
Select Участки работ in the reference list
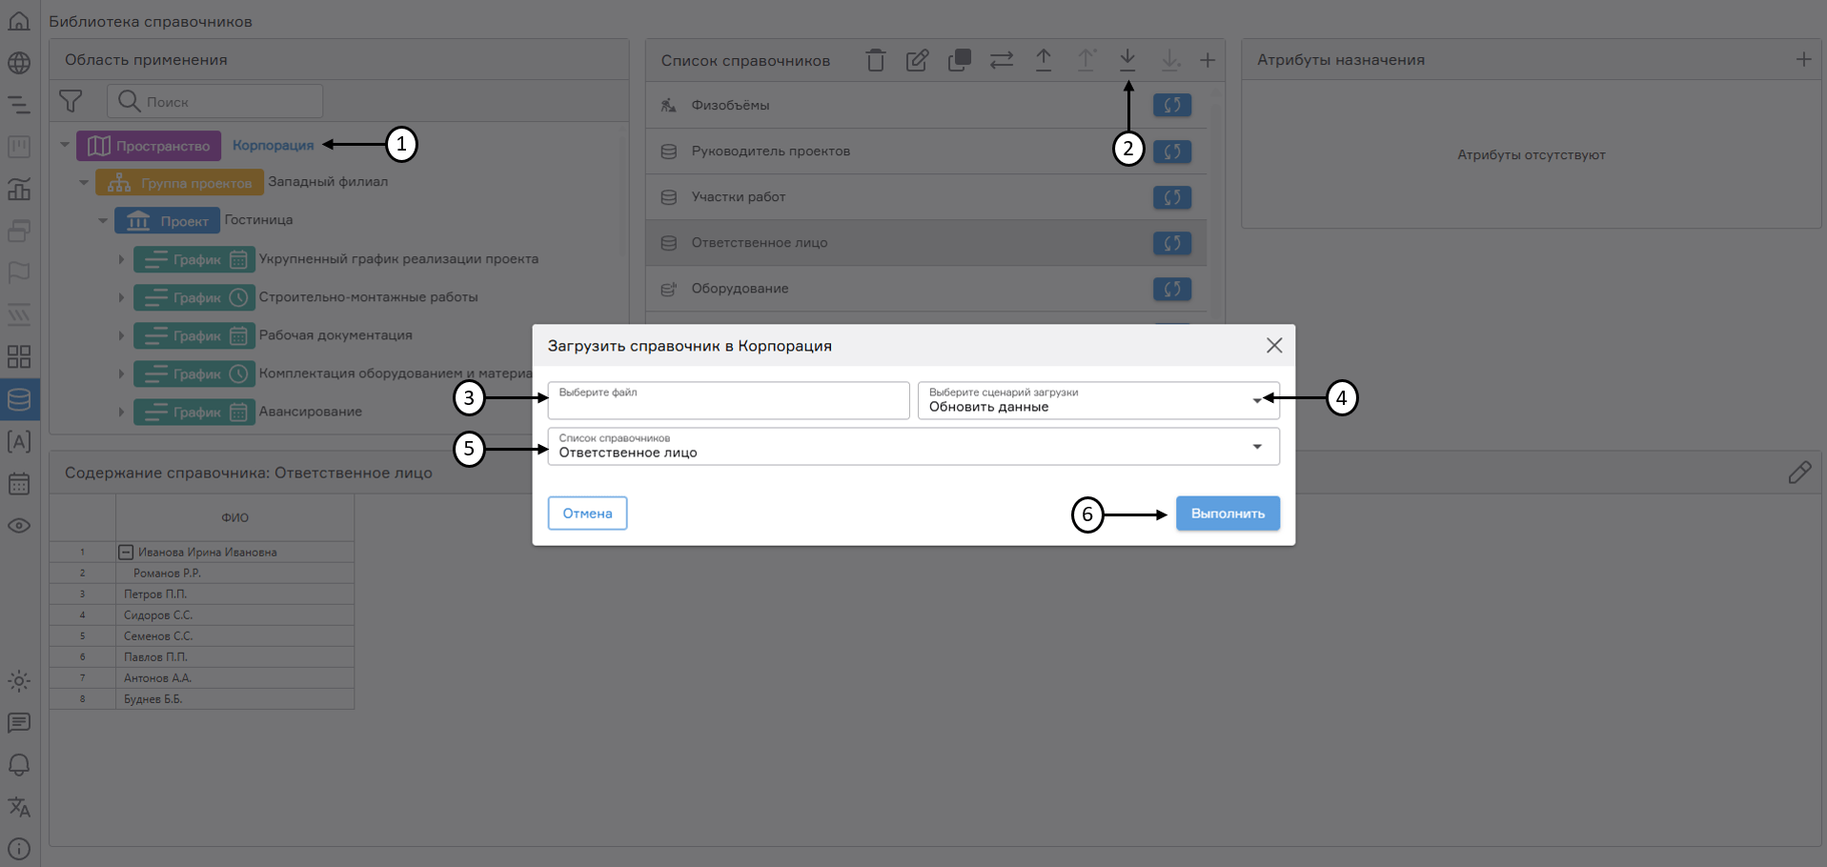pos(739,197)
